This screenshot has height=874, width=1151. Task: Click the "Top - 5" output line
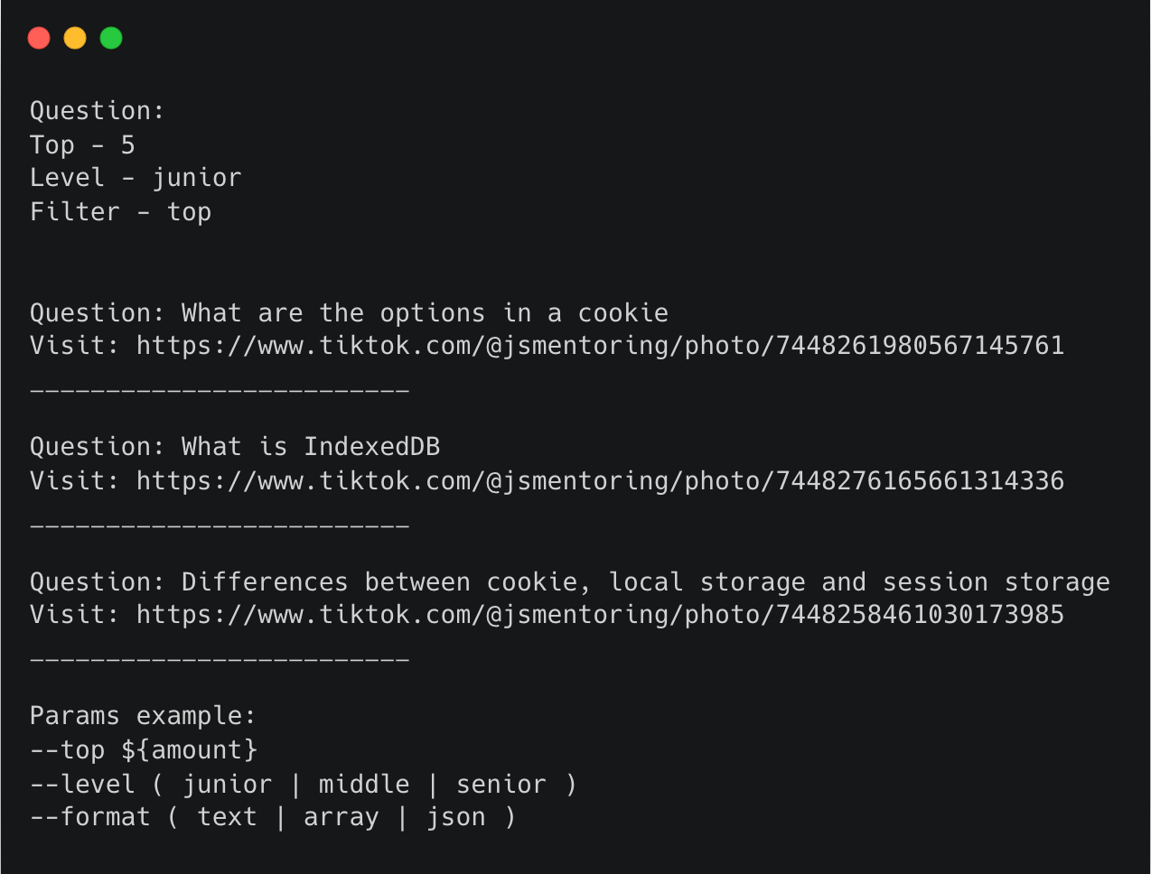click(82, 144)
